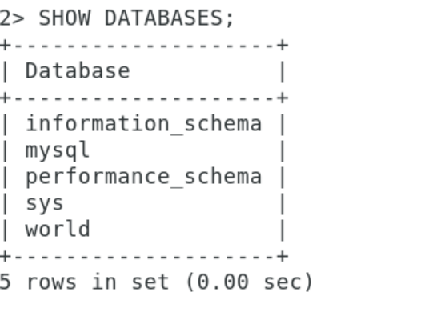Click bottom-right plus corner of table

(283, 256)
